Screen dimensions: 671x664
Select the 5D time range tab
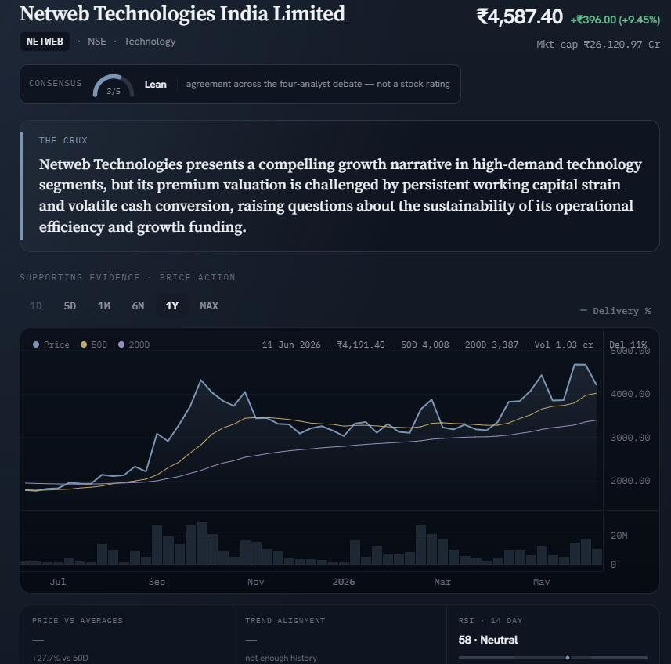(70, 306)
